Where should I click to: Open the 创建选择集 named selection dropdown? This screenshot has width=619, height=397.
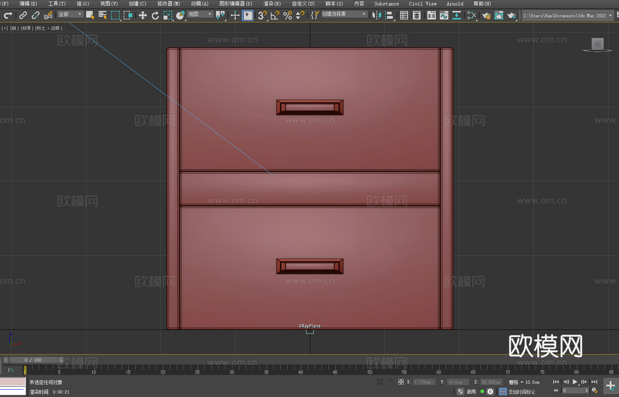click(344, 14)
